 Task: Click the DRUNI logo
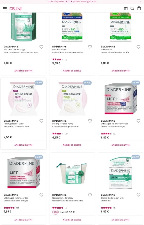pos(15,9)
